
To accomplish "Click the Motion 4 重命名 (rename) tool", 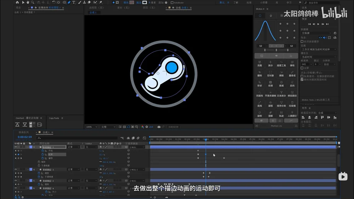I will (x=292, y=74).
